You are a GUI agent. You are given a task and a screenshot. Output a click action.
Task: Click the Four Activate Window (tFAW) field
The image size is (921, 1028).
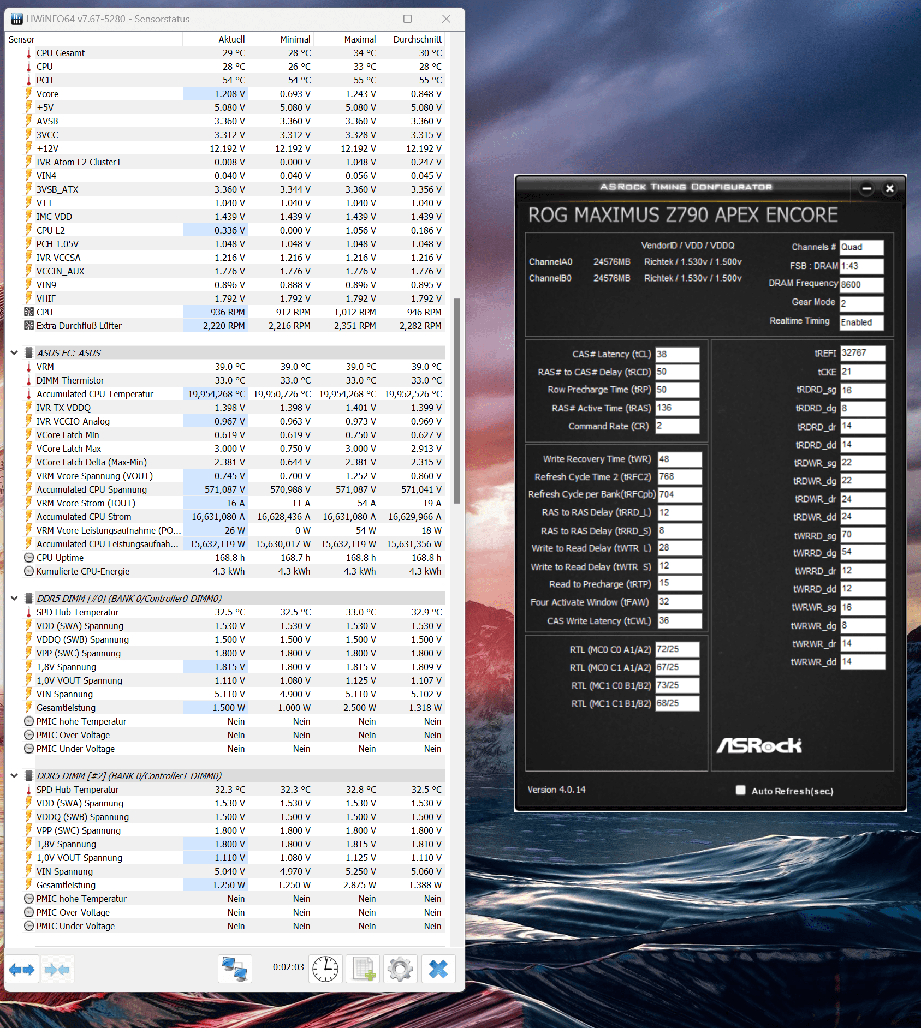tap(680, 602)
